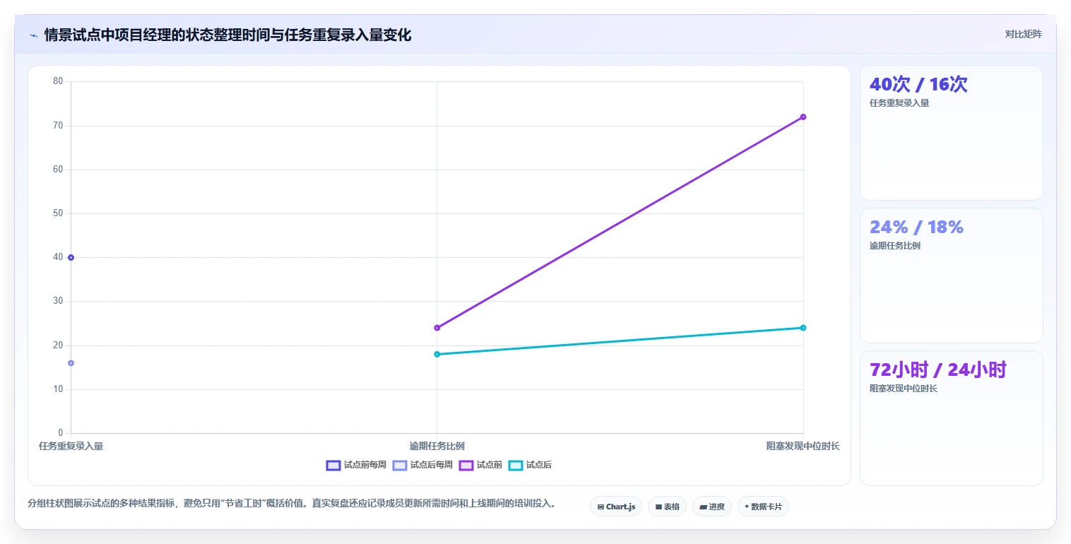Click the chart title heading text
Image resolution: width=1071 pixels, height=544 pixels.
[227, 35]
